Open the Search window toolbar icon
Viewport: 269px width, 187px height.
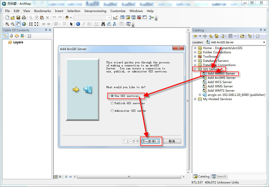(x=133, y=18)
